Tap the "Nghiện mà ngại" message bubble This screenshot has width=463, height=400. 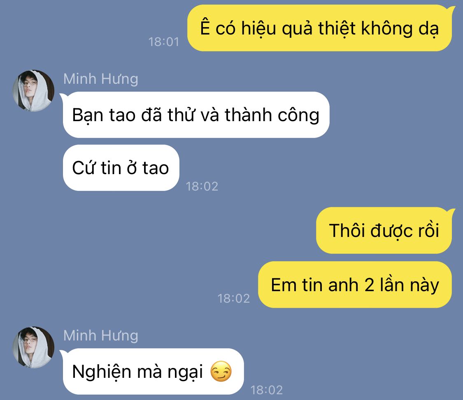(x=153, y=371)
